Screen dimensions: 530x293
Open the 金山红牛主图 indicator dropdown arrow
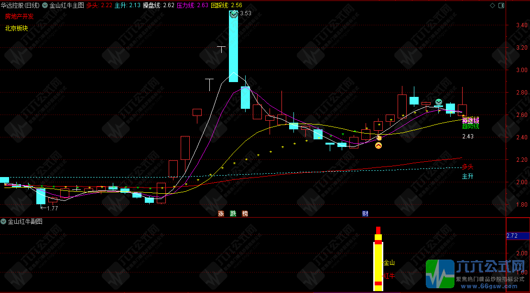coord(45,5)
